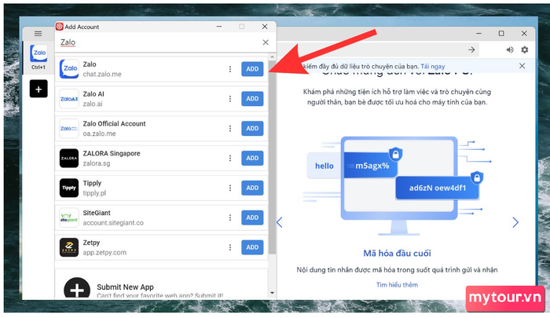Click the account.sitegiant.co URL text
550x318 pixels.
pos(113,223)
